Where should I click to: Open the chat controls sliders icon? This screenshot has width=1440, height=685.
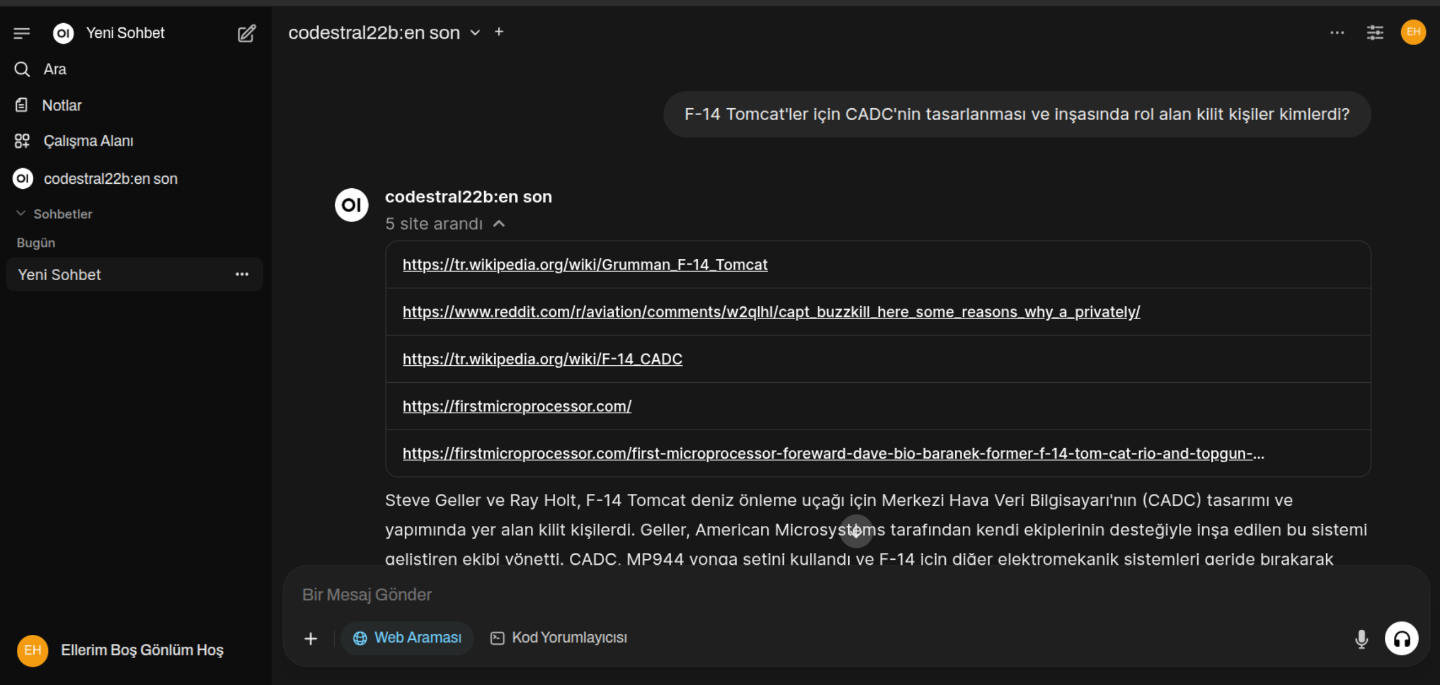pyautogui.click(x=1375, y=33)
